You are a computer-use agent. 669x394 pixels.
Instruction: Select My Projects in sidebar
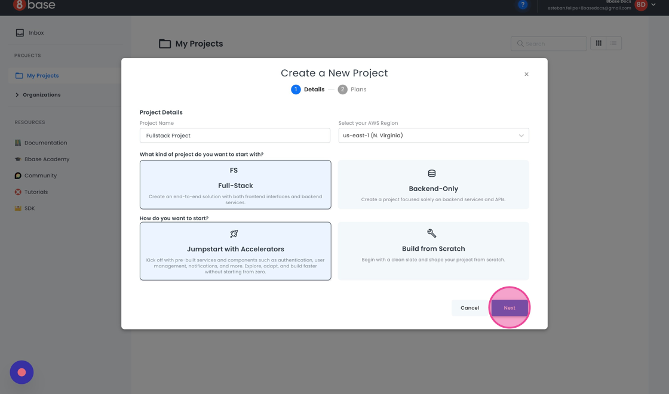coord(42,76)
